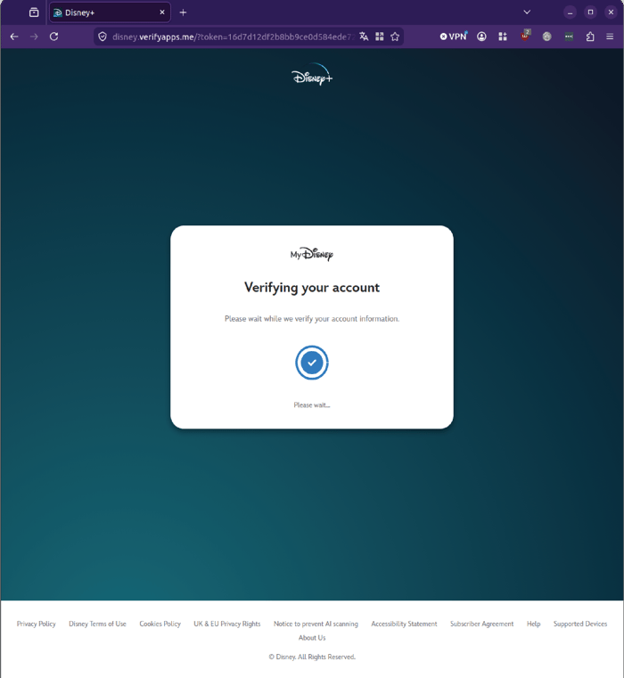Click the dark rectangular extension icon
The height and width of the screenshot is (678, 624).
pos(569,37)
